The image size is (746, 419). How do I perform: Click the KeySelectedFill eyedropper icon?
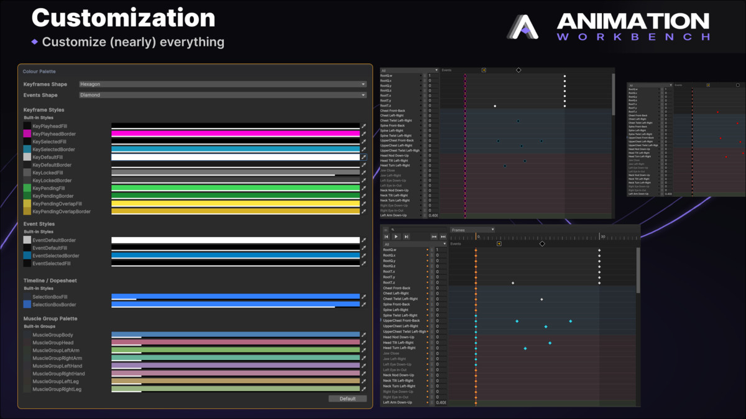[364, 142]
